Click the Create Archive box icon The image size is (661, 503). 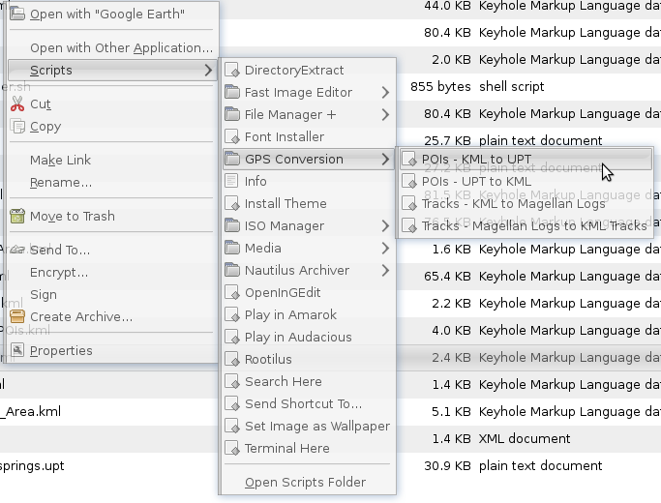click(17, 316)
